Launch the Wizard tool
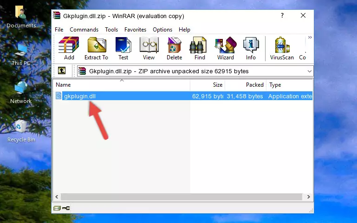357x223 pixels. coord(226,48)
